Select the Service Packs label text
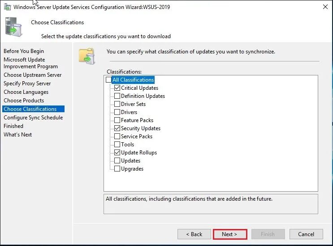Viewport: 333px width, 246px height. pyautogui.click(x=137, y=136)
